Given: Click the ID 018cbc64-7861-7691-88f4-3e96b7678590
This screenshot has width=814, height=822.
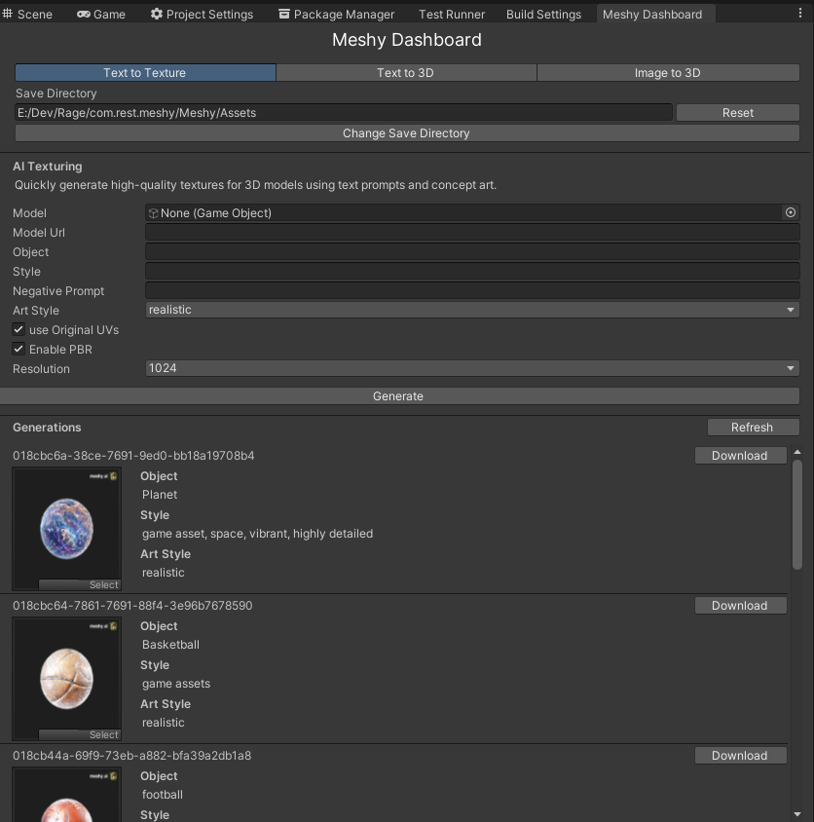Looking at the screenshot, I should pyautogui.click(x=132, y=606).
